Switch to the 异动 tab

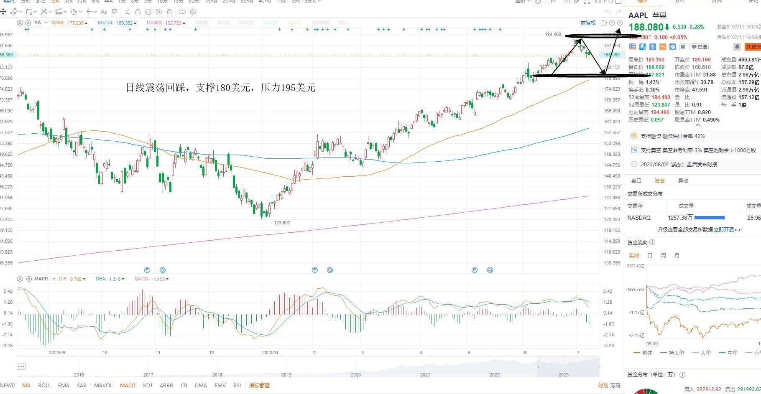683,181
